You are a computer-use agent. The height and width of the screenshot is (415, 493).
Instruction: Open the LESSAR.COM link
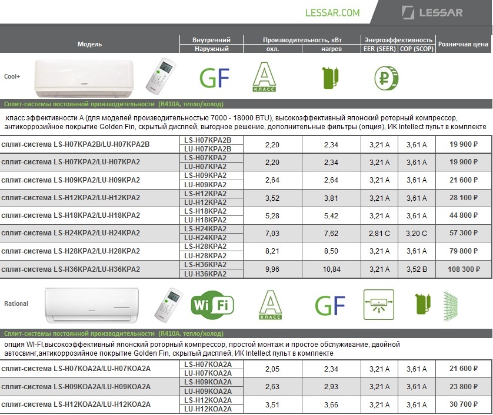click(332, 12)
